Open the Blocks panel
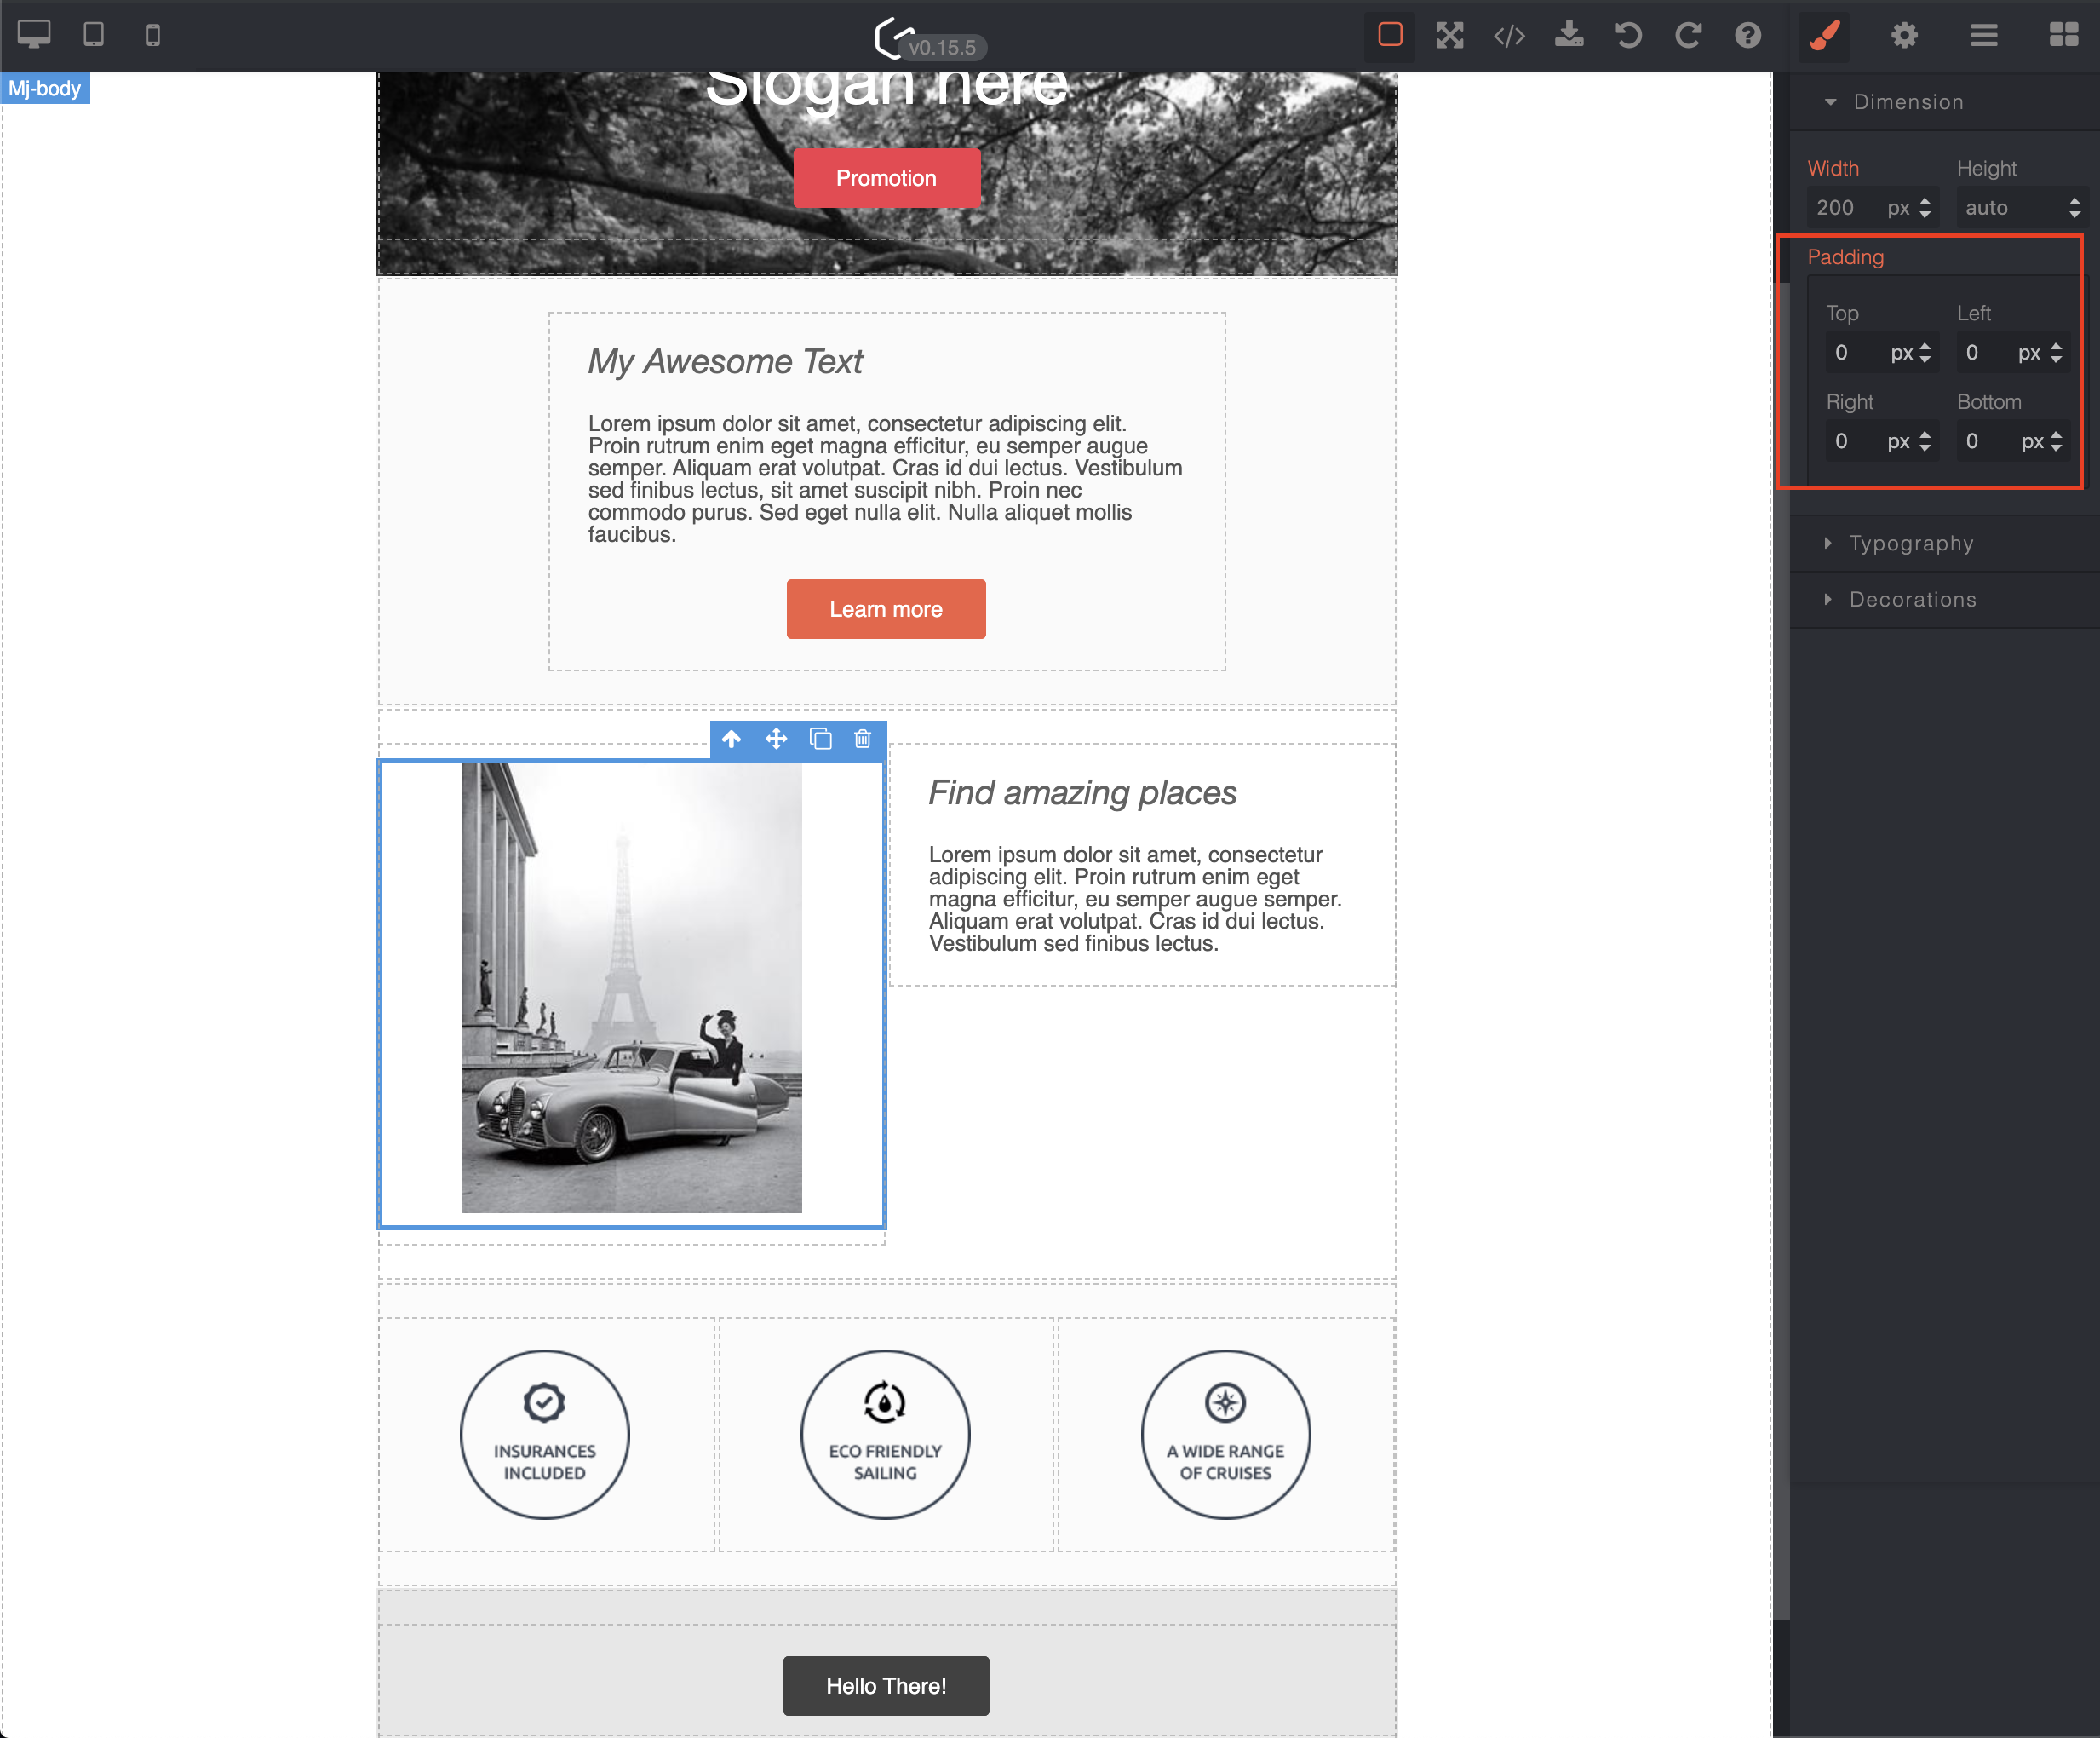 pos(2065,35)
